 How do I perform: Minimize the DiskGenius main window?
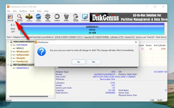click(x=147, y=6)
